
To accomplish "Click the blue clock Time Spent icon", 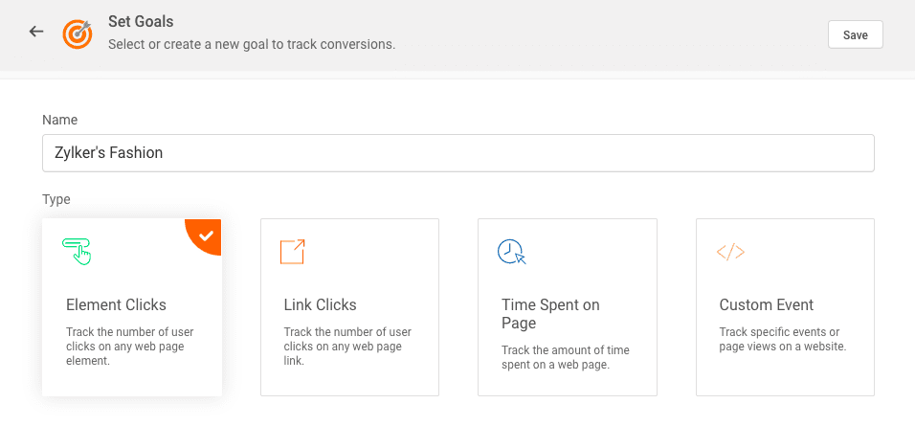I will (512, 252).
